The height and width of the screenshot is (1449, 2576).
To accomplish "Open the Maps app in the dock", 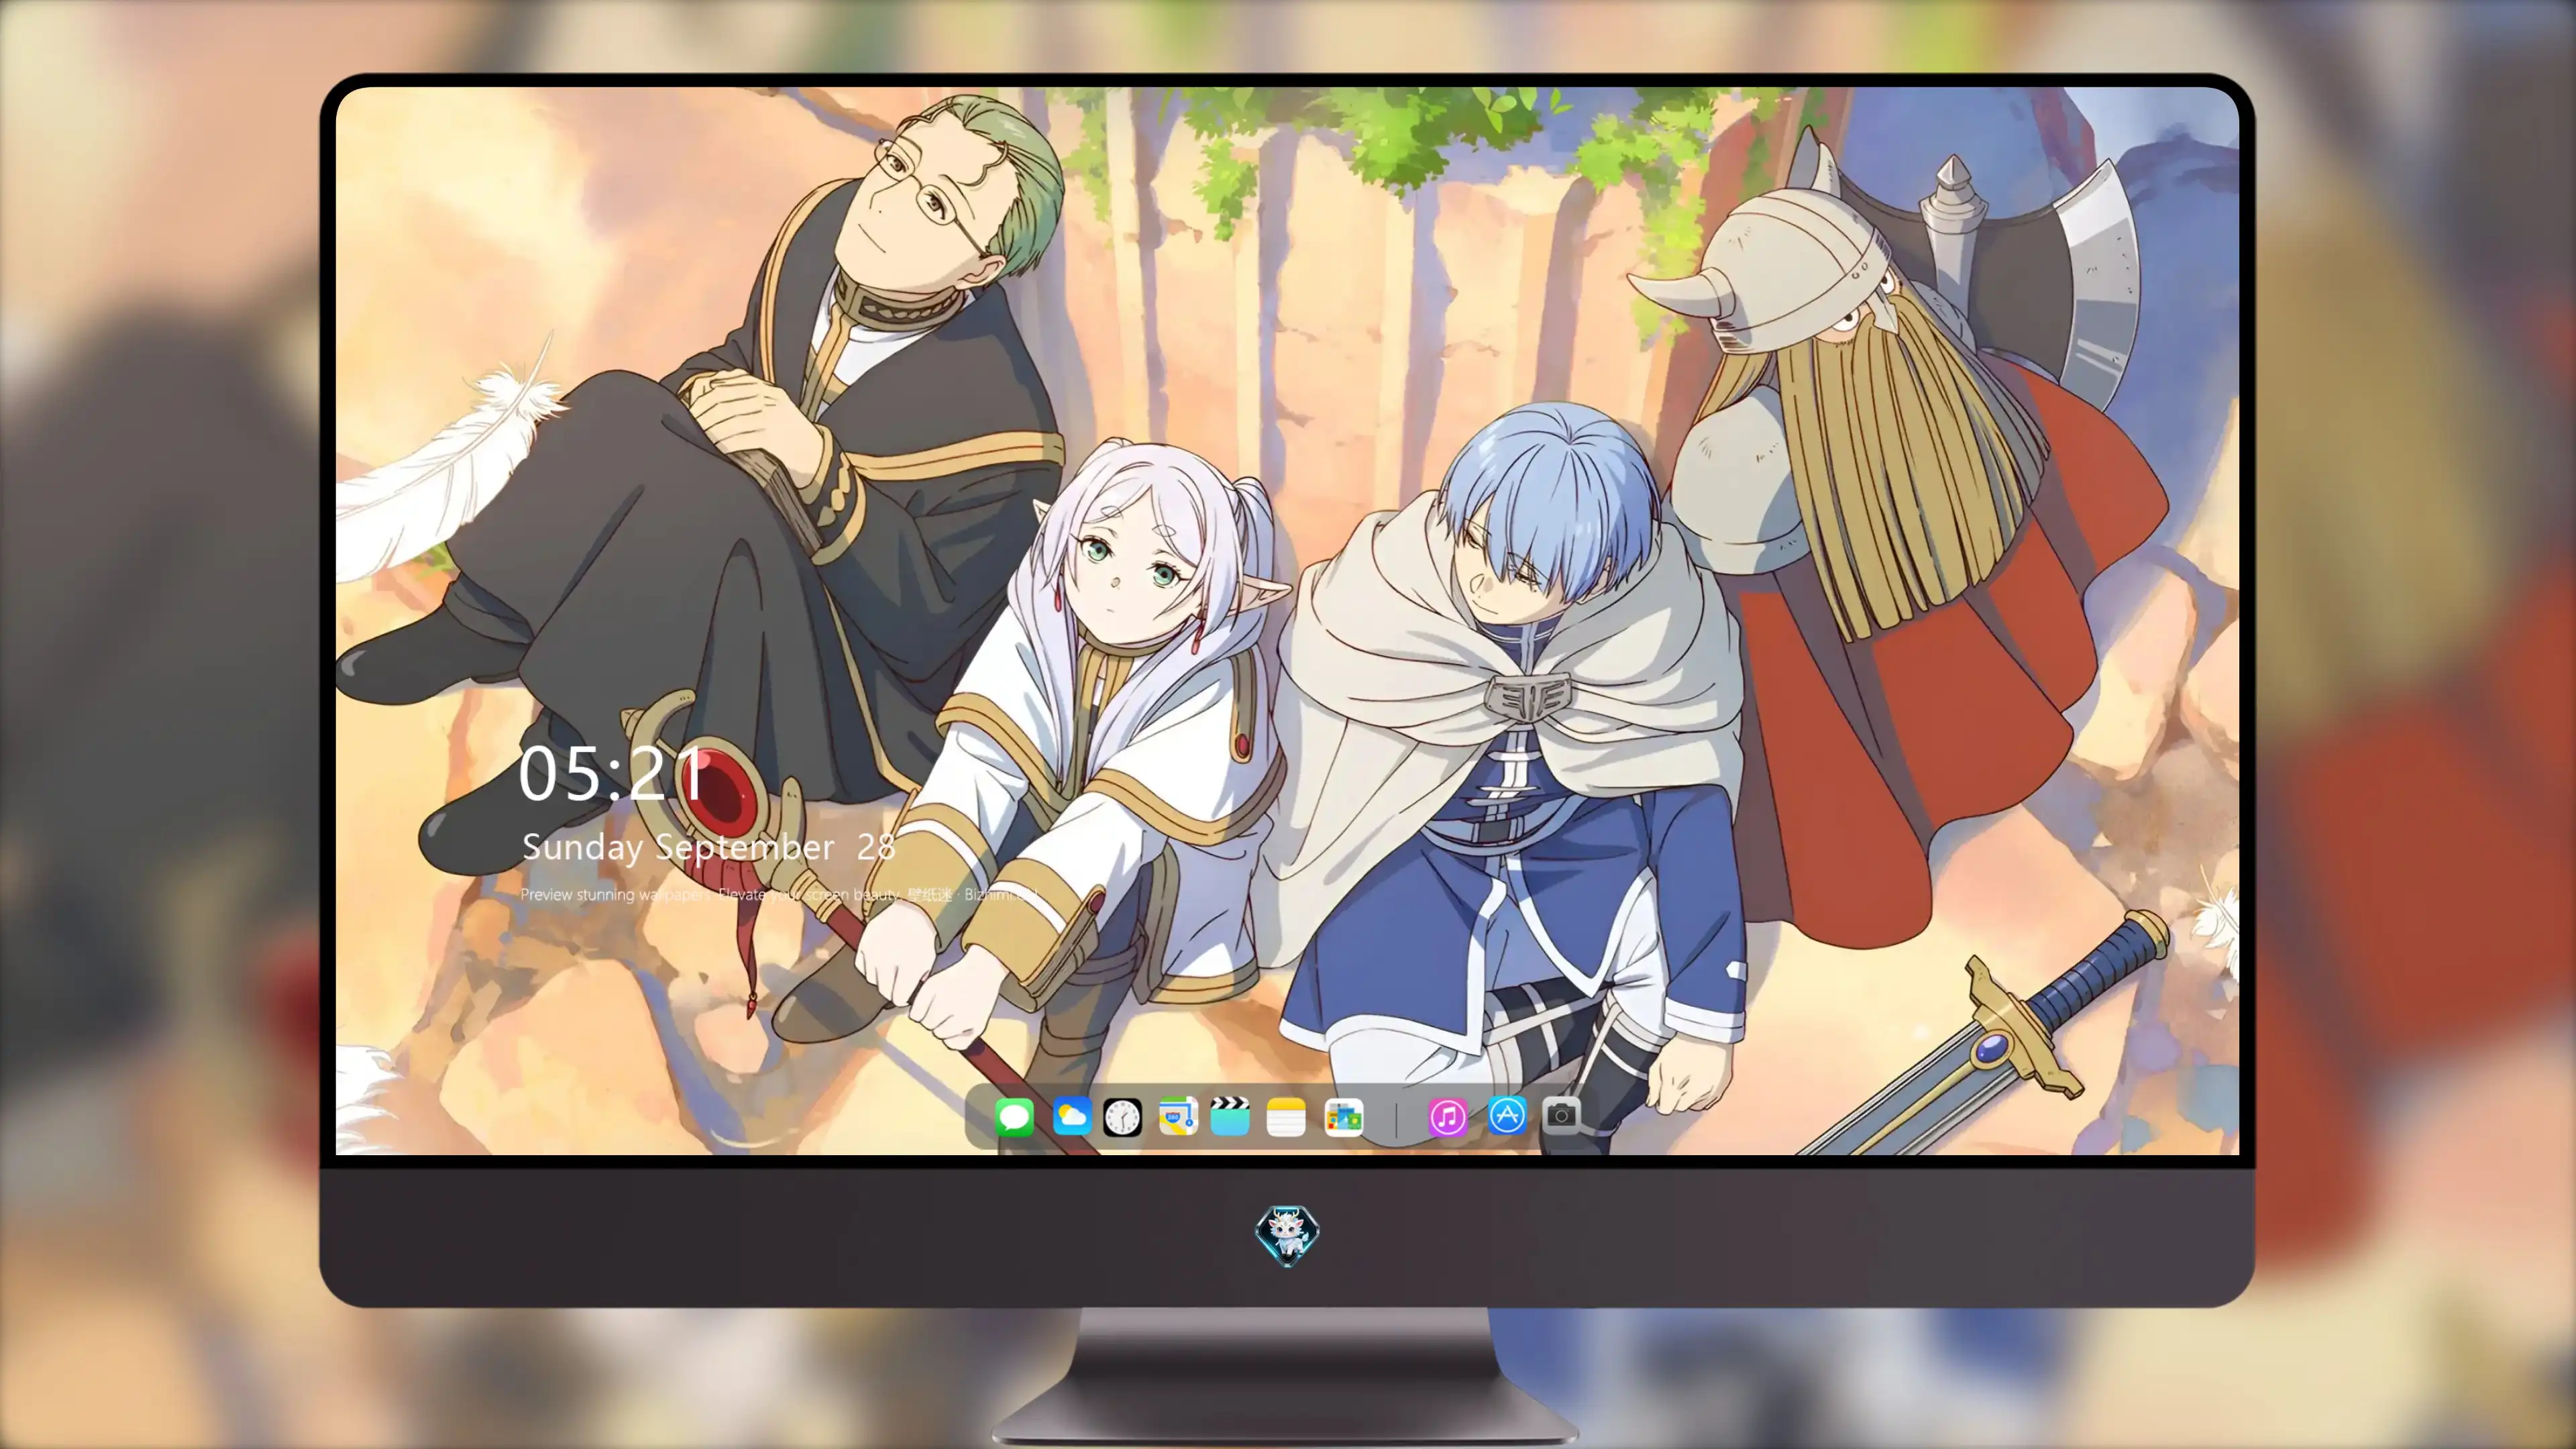I will click(x=1178, y=1117).
